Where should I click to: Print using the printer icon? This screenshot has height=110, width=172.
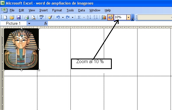coord(27,17)
